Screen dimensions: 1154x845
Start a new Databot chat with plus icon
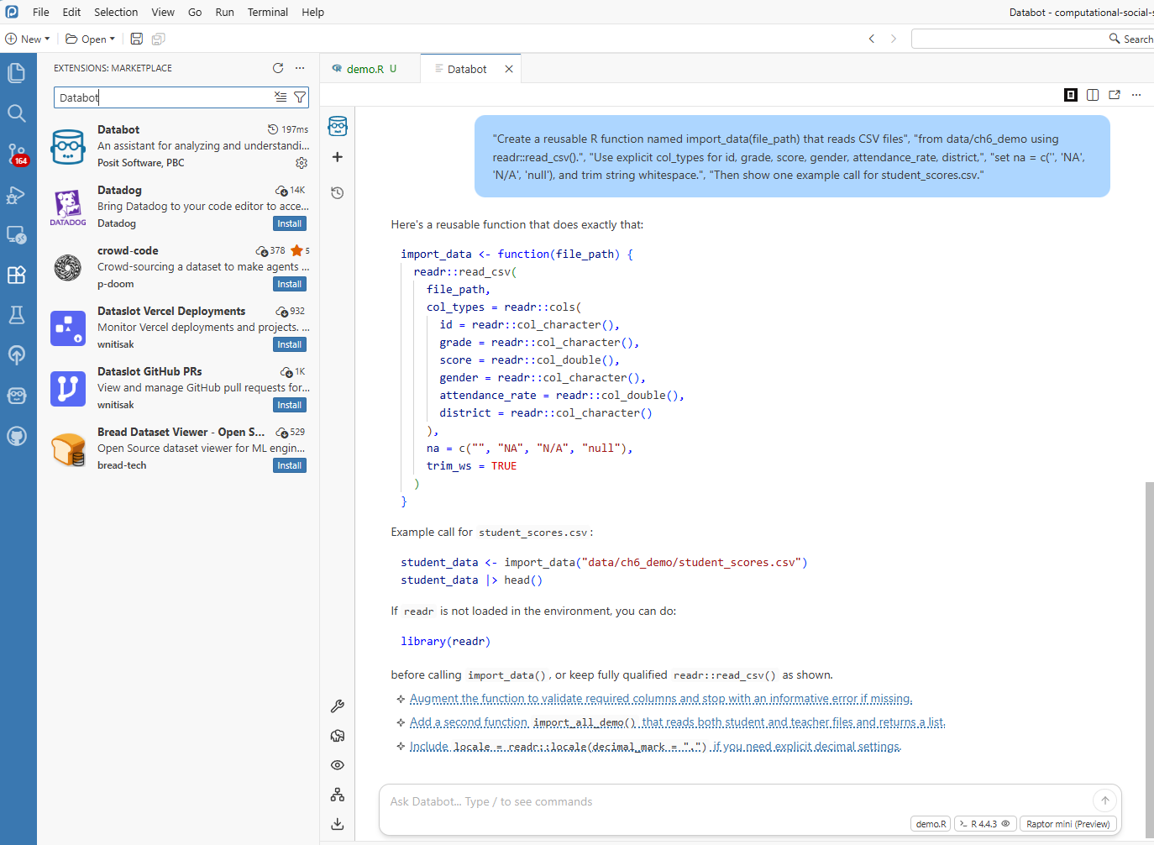pos(338,157)
